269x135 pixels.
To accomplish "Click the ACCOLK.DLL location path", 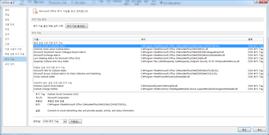I will click(x=179, y=74).
